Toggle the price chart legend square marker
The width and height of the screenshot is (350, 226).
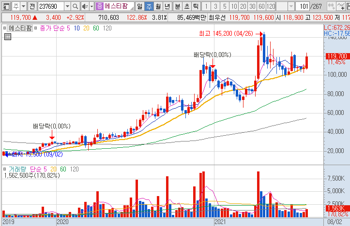pyautogui.click(x=4, y=28)
